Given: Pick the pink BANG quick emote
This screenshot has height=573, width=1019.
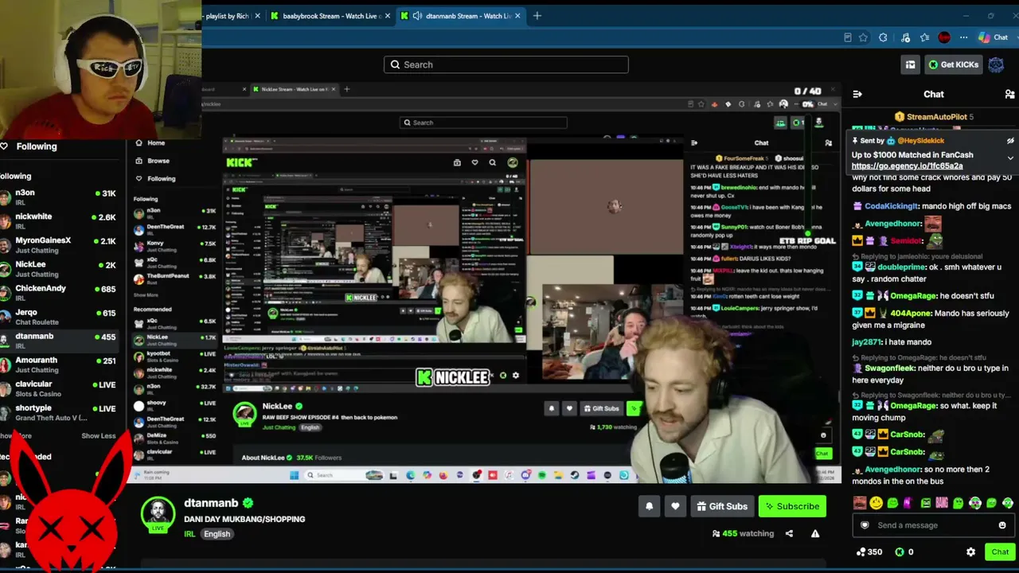Looking at the screenshot, I should (x=942, y=503).
